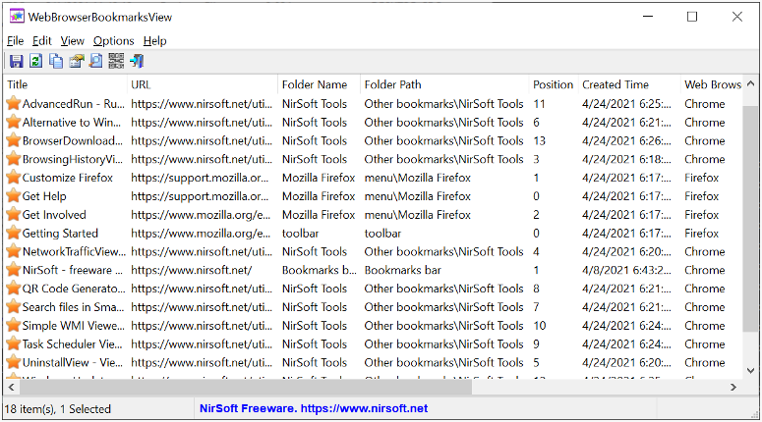The image size is (762, 422).
Task: Sort by the Title column header
Action: tap(65, 84)
